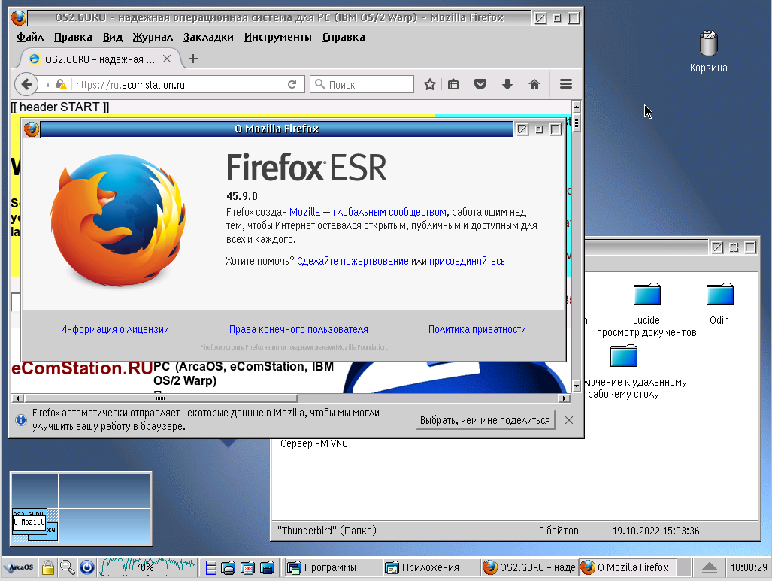Open Политика приватности link
772x581 pixels.
[x=477, y=329]
